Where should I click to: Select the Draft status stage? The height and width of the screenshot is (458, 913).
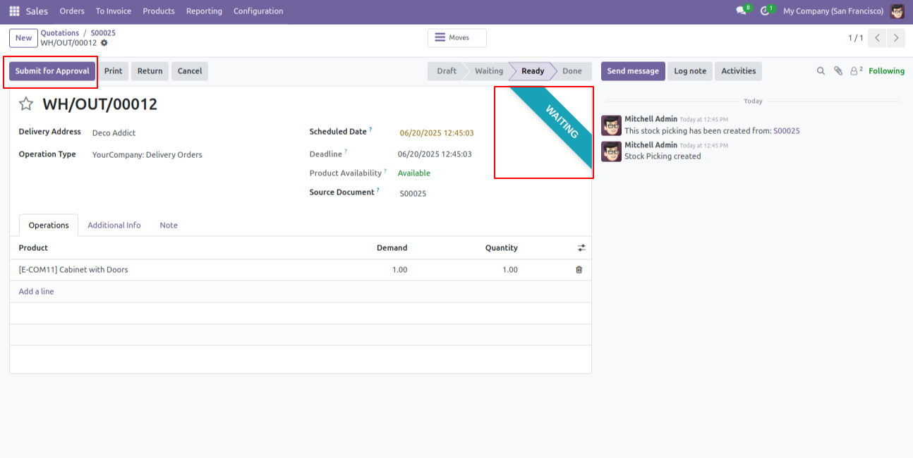(x=446, y=71)
